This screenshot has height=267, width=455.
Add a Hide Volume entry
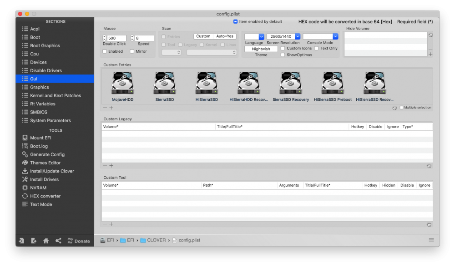pyautogui.click(x=430, y=54)
